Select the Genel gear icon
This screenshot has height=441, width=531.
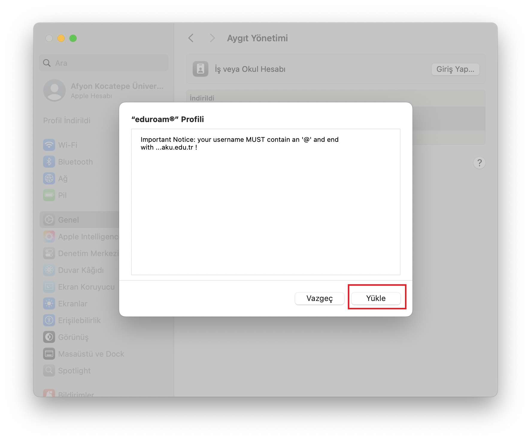point(49,220)
